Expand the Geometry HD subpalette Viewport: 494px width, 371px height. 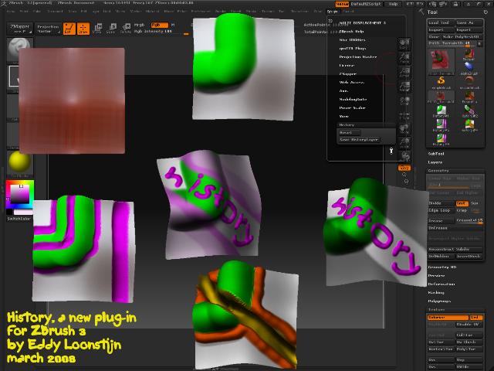442,267
